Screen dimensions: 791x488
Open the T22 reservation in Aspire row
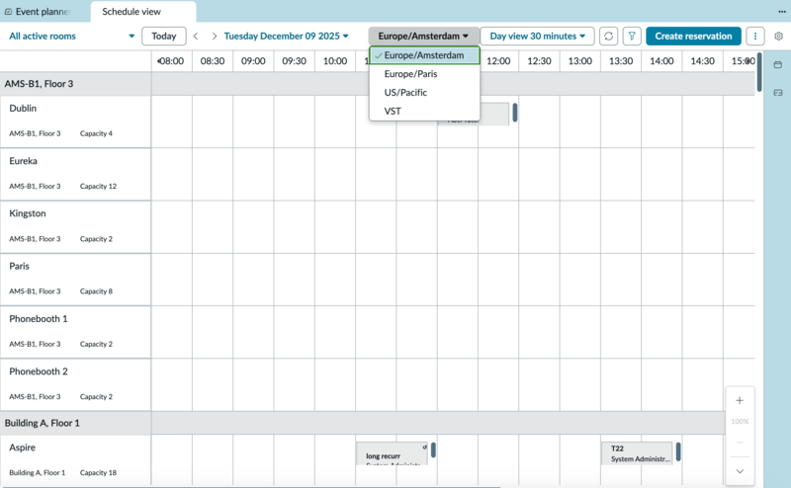pos(637,453)
